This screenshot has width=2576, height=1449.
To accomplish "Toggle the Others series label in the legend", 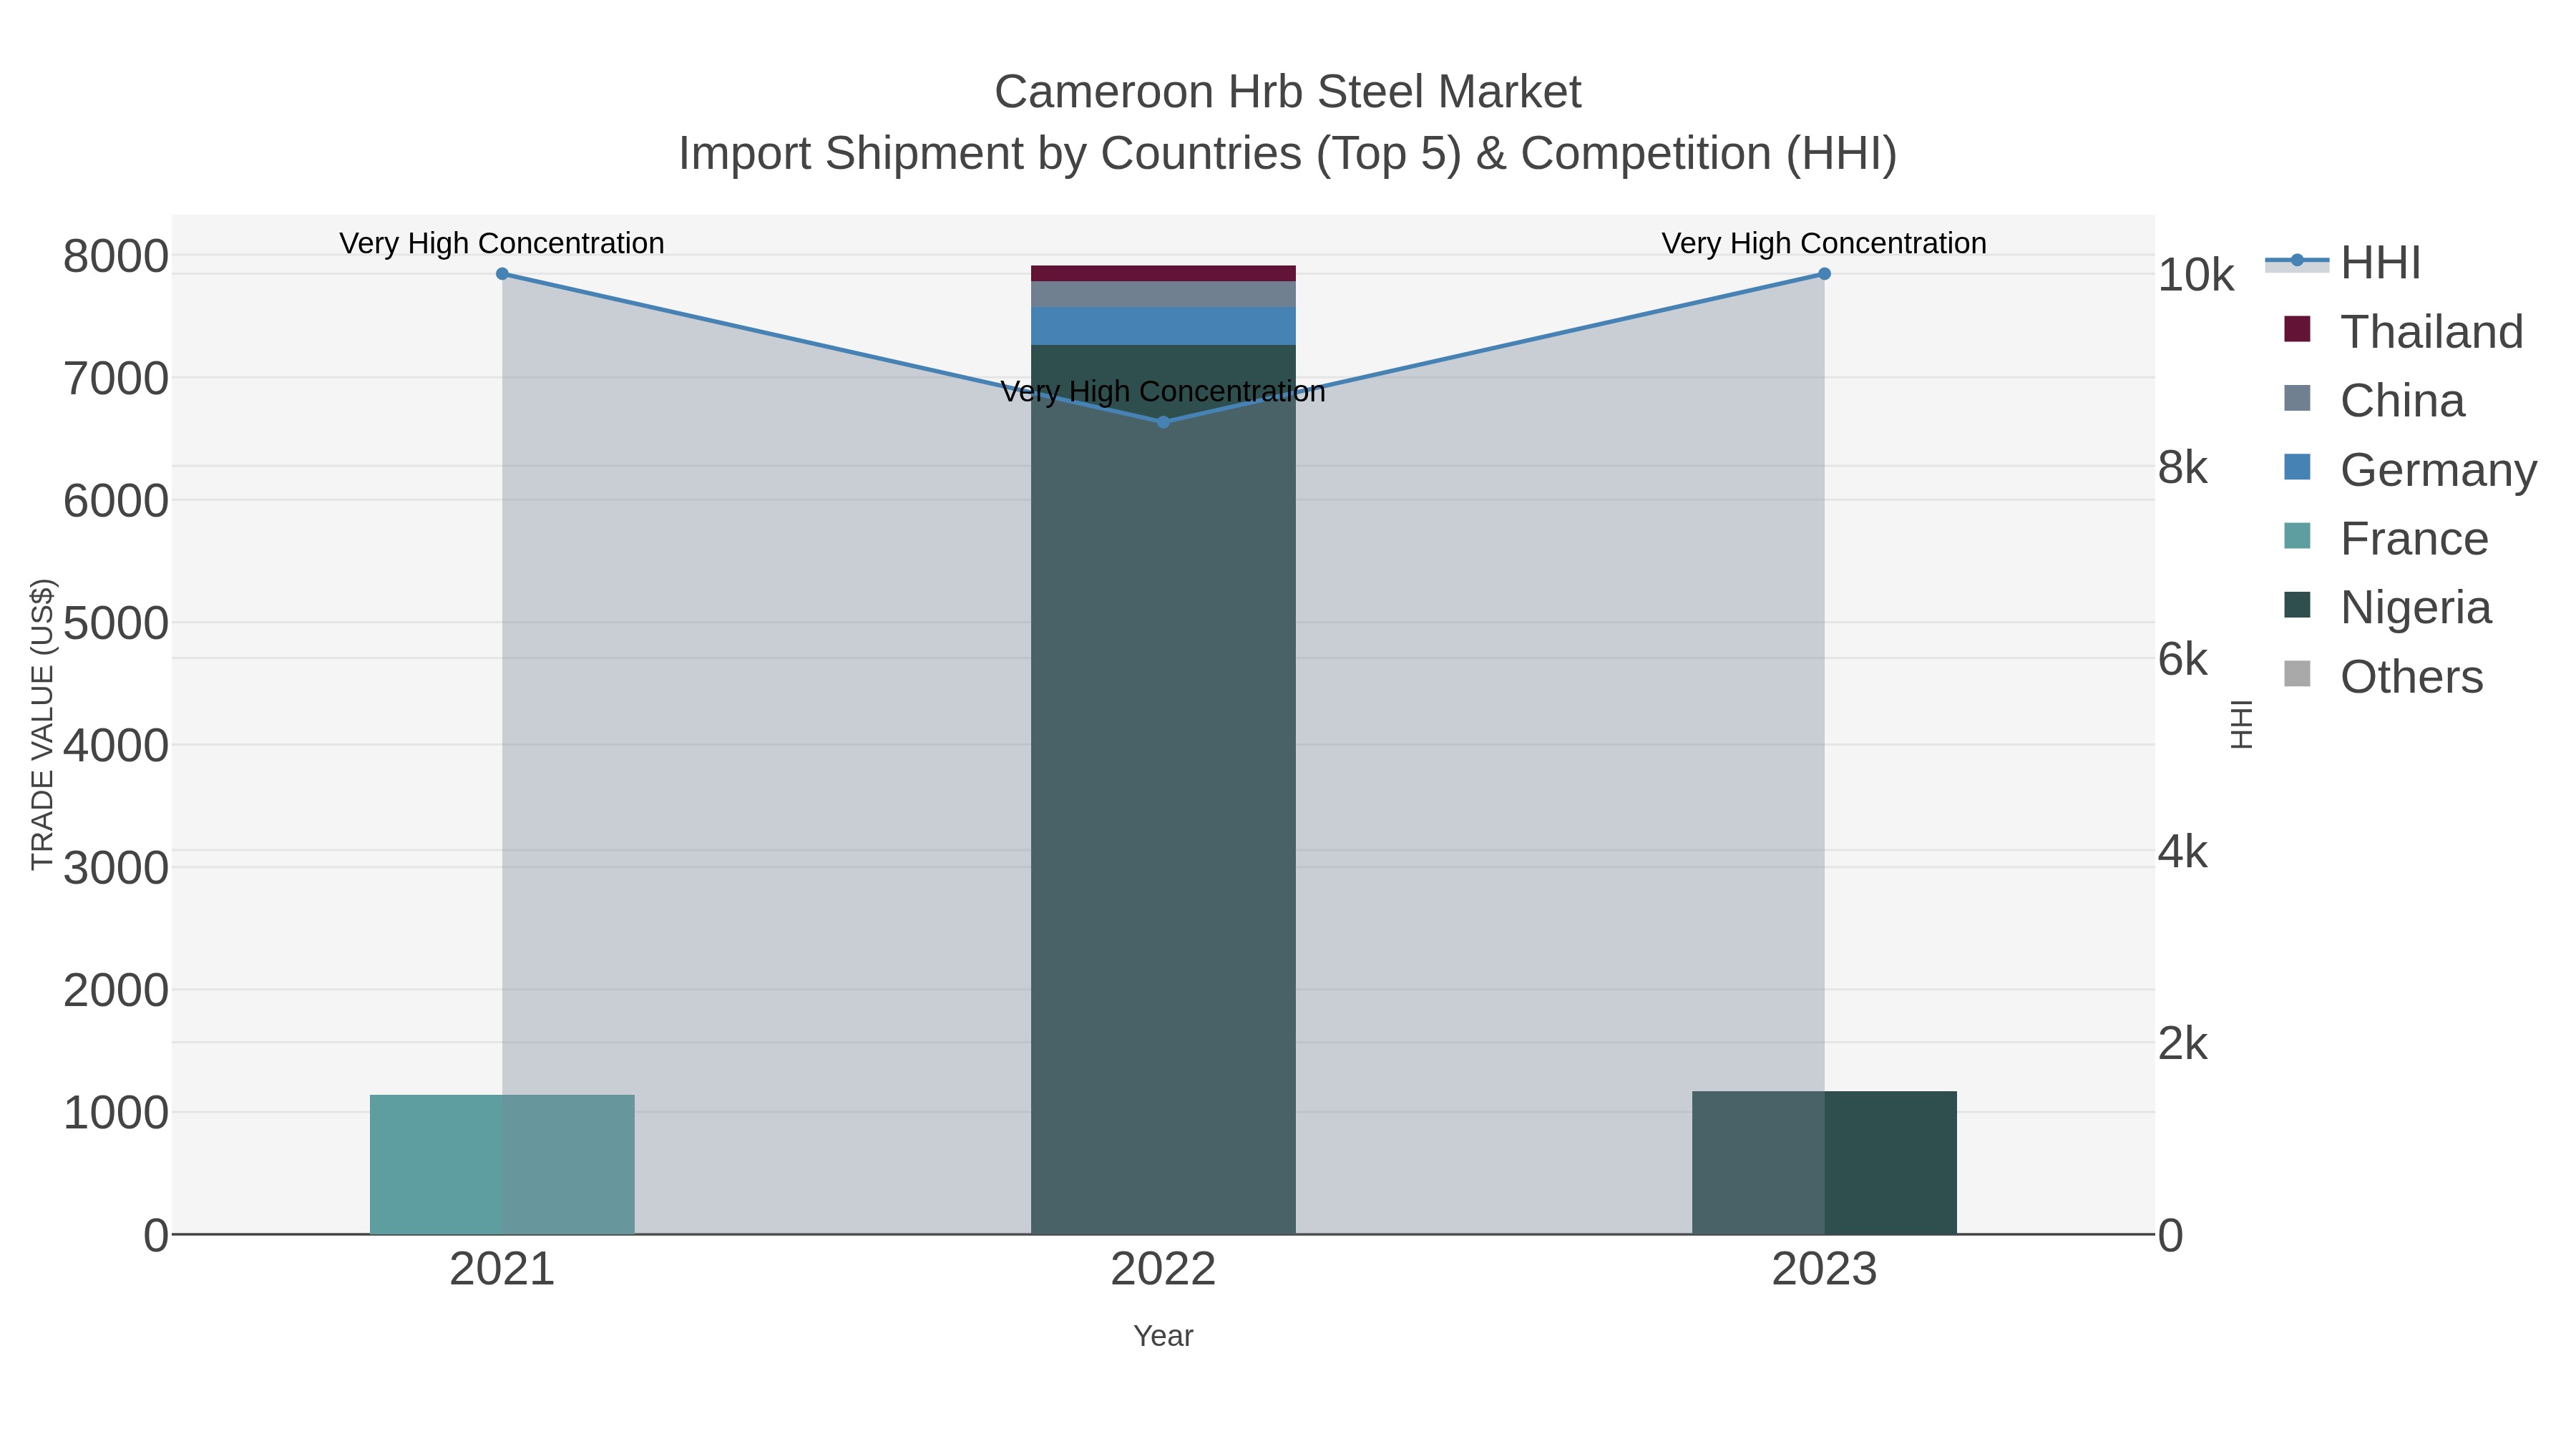I will tap(2412, 677).
